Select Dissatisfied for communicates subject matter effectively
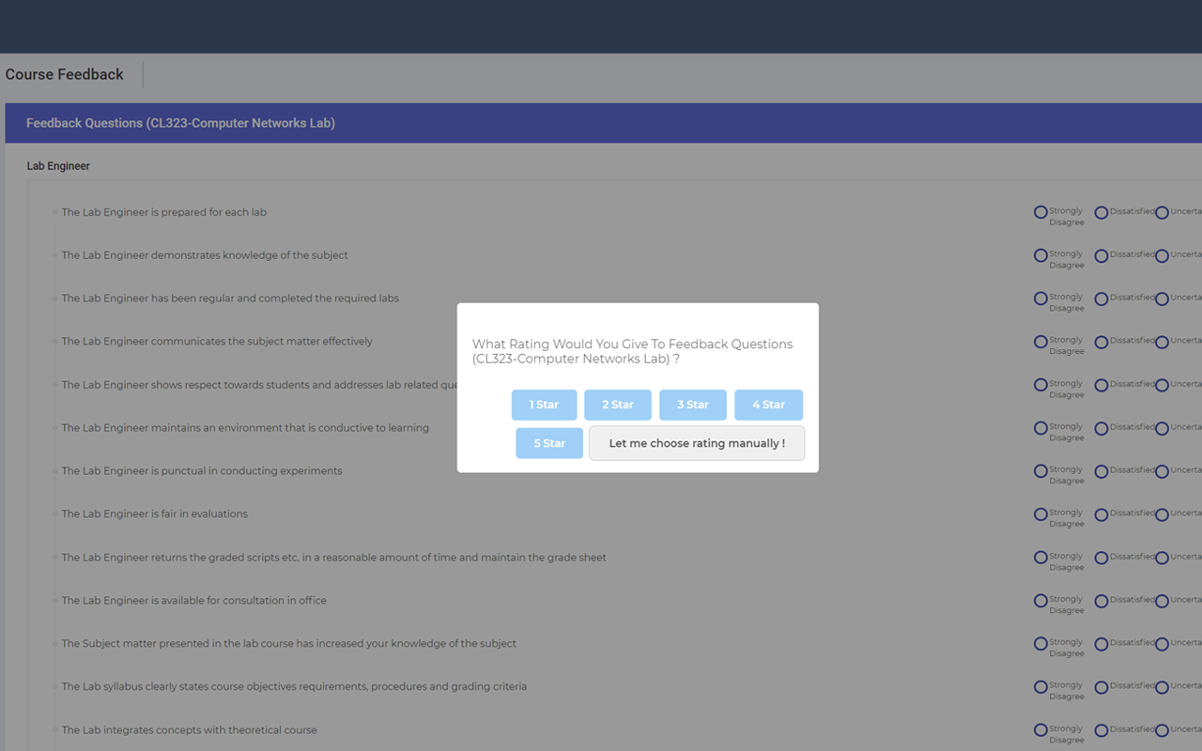Screen dimensions: 1202x751 (x=1102, y=342)
